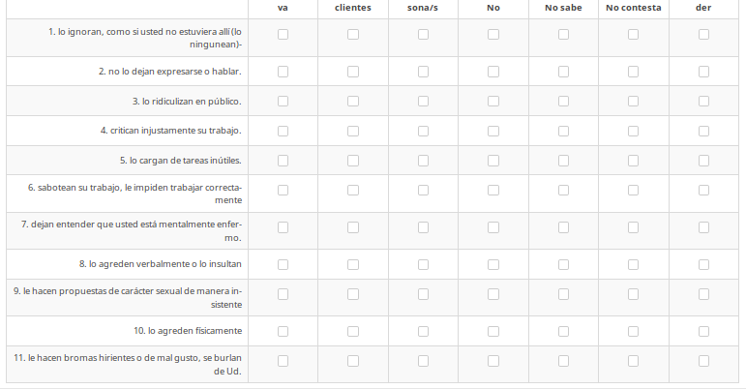Check 'No' for 'sabotean su trabajo' row
The image size is (746, 389).
click(493, 190)
